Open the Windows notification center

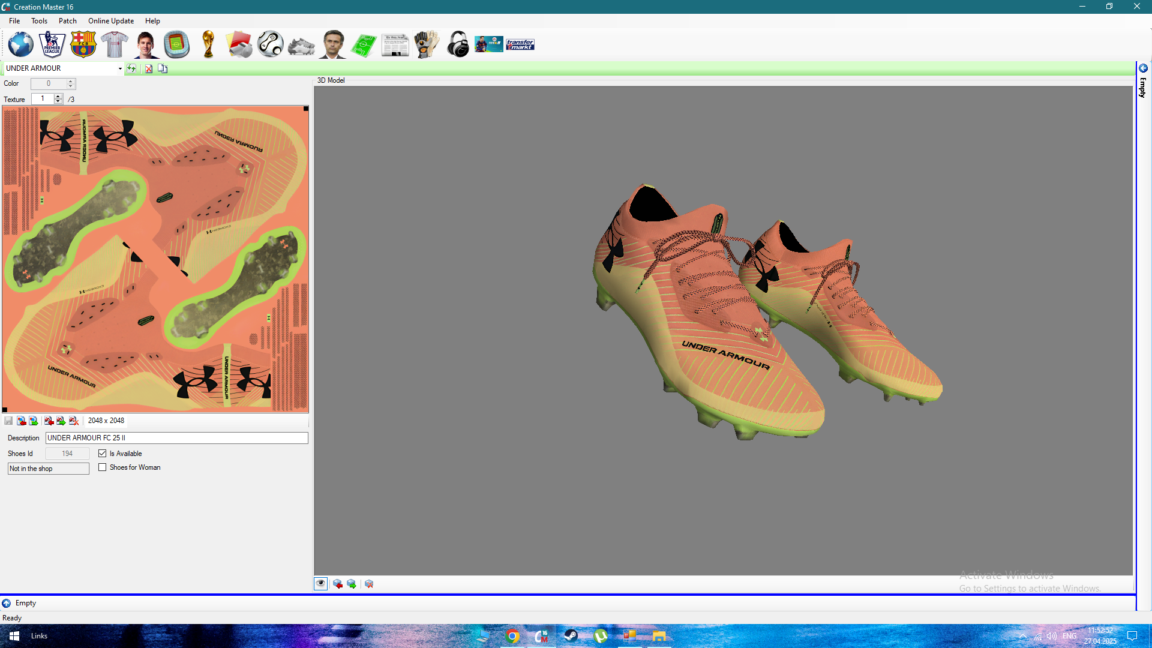pyautogui.click(x=1132, y=636)
